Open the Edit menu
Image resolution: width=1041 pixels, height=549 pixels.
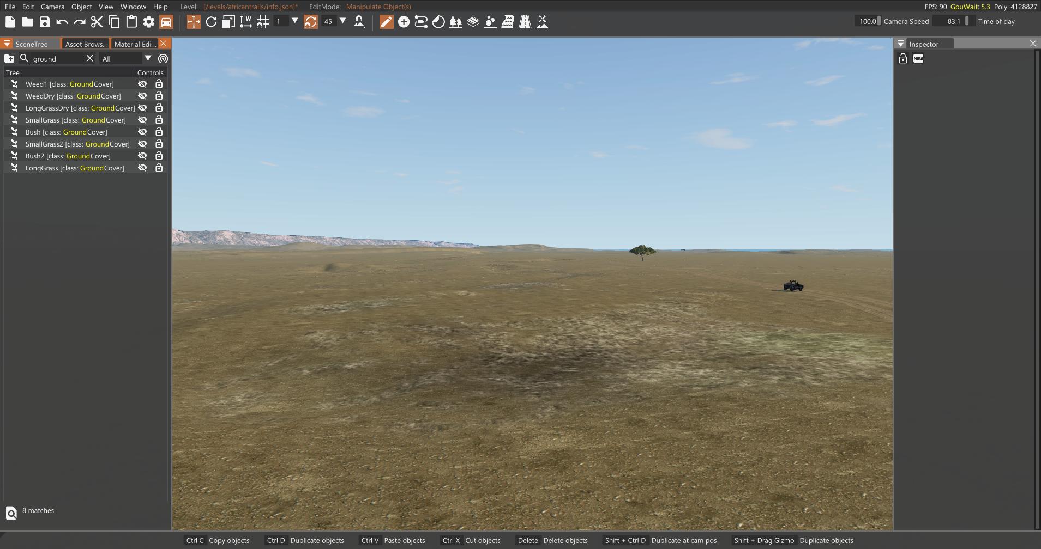(x=28, y=7)
